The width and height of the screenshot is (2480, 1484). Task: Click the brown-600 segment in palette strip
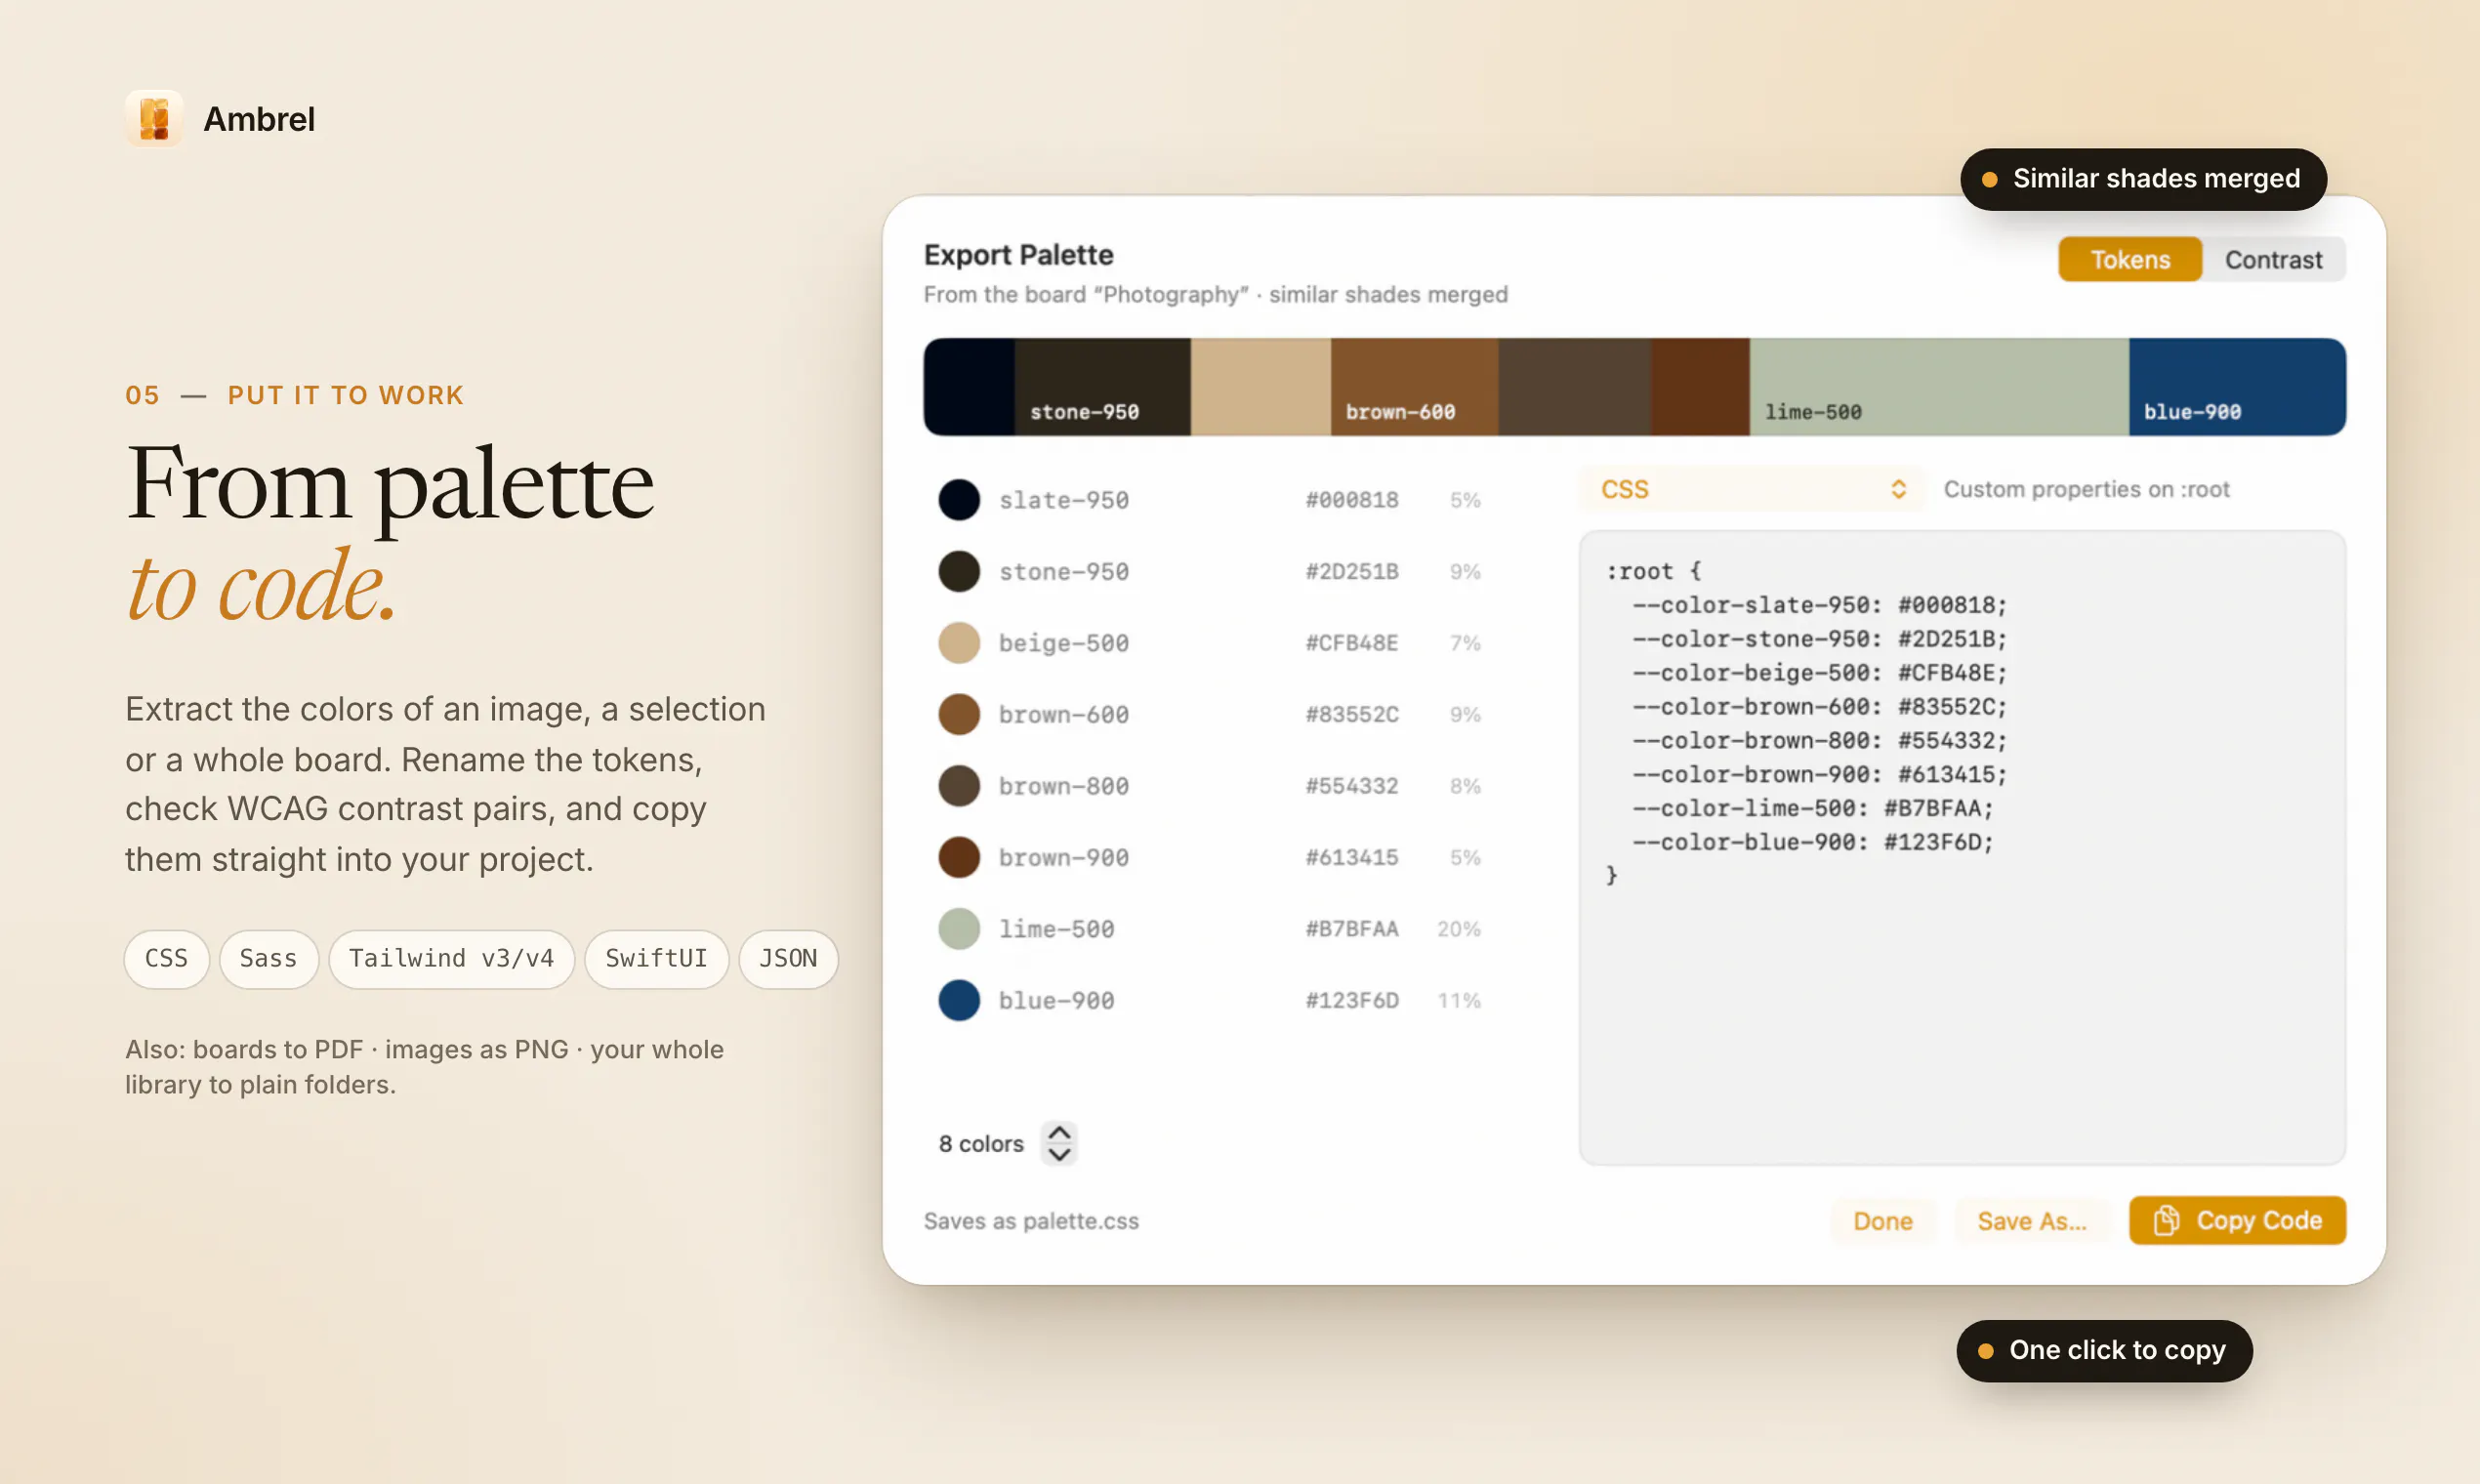click(1414, 387)
